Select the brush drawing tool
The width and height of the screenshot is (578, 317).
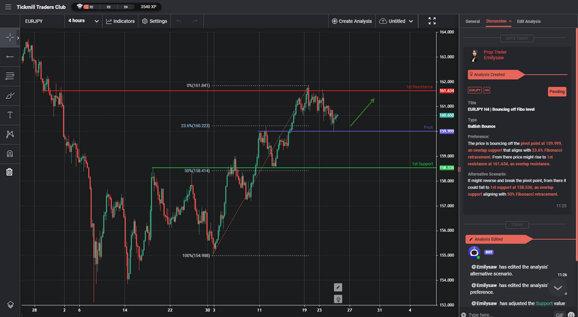pos(10,96)
